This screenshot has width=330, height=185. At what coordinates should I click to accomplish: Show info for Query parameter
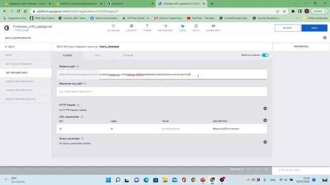(82, 139)
